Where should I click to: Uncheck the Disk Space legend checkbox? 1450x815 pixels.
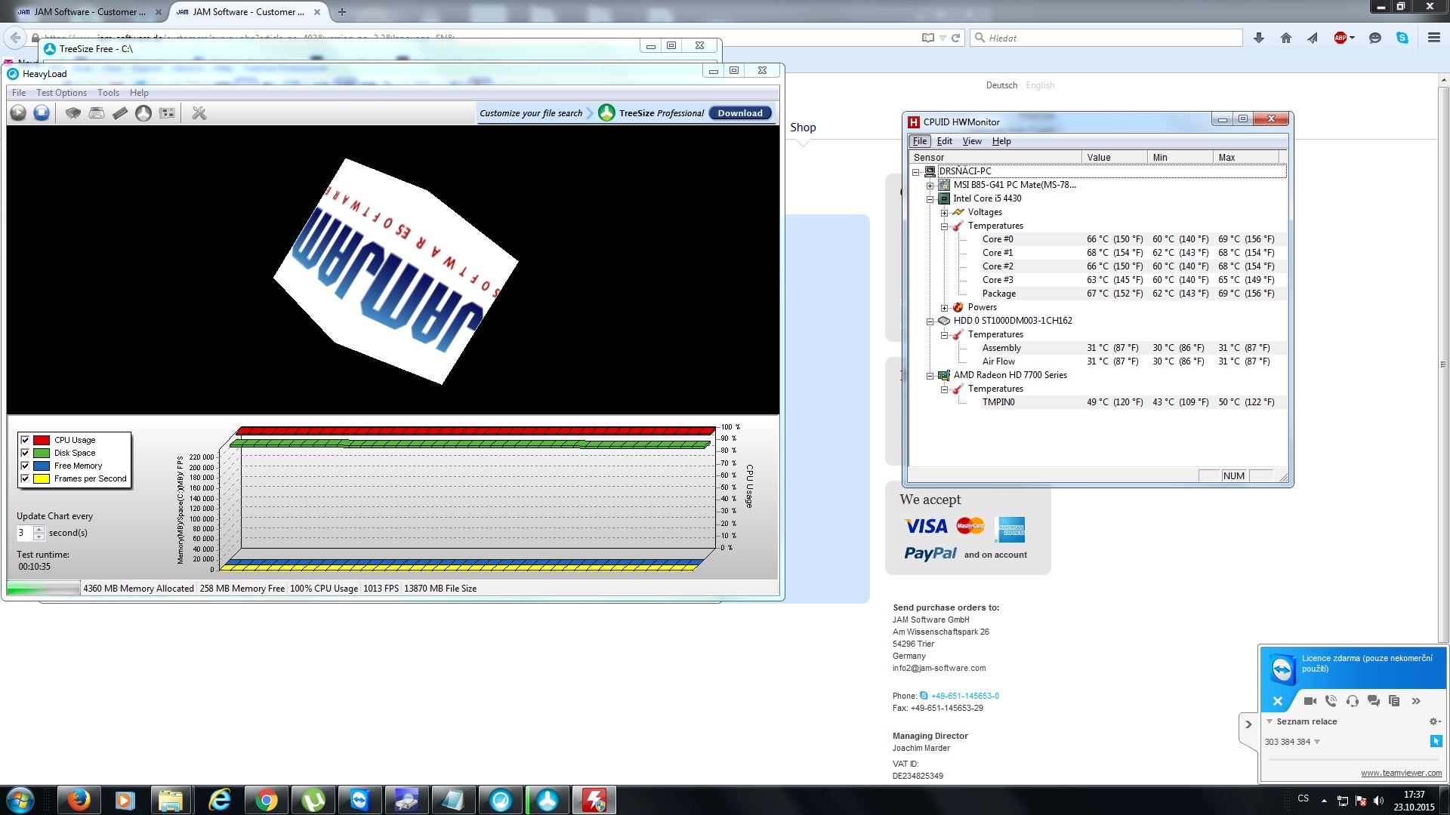25,453
